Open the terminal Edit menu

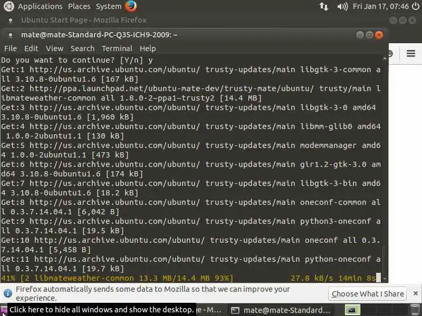(x=31, y=48)
